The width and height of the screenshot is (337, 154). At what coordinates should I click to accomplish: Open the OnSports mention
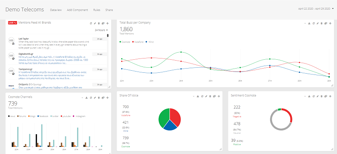(58, 86)
